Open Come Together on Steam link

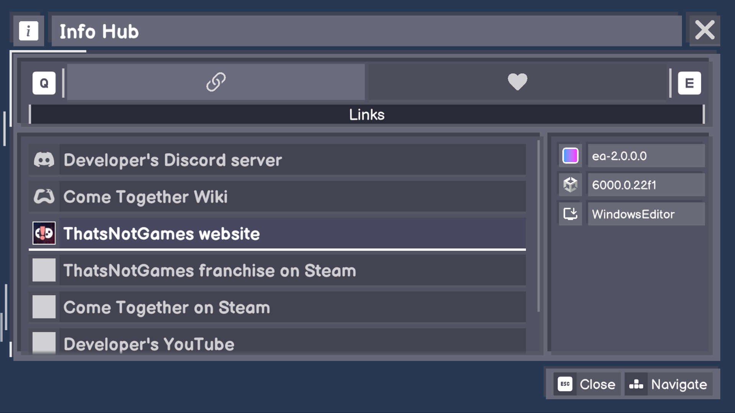pos(277,307)
